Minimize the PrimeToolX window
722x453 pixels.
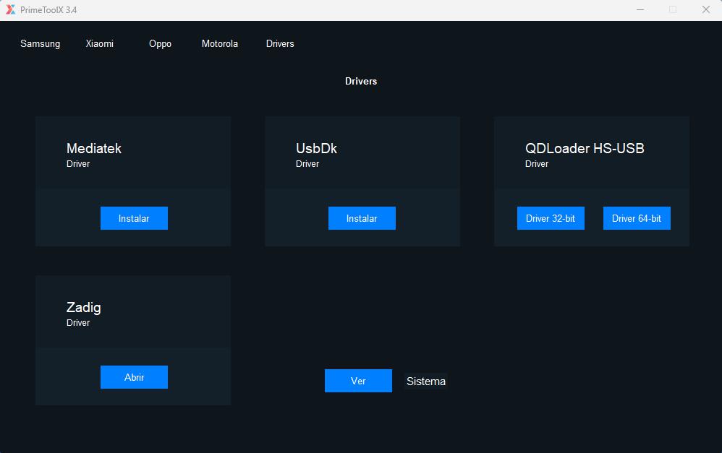[640, 9]
